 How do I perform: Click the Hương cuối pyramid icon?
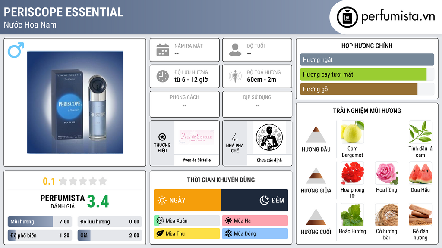[x=316, y=217]
